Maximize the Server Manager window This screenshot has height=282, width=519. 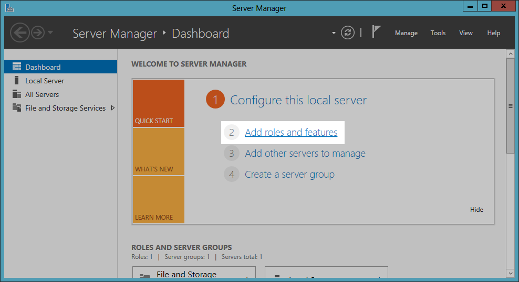484,6
